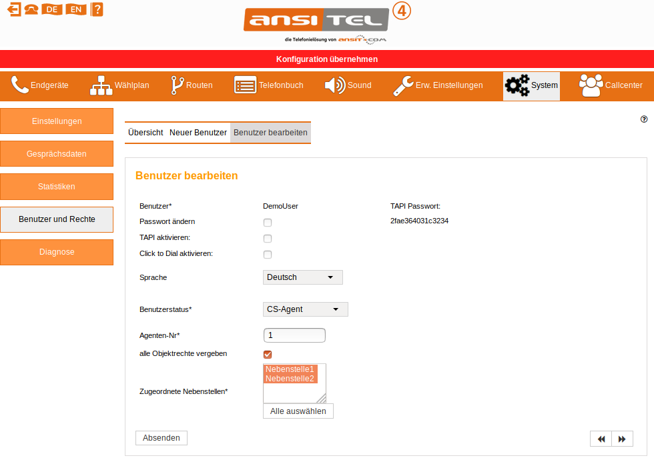This screenshot has height=466, width=654.
Task: Expand the Benutzerstatus dropdown
Action: (306, 309)
